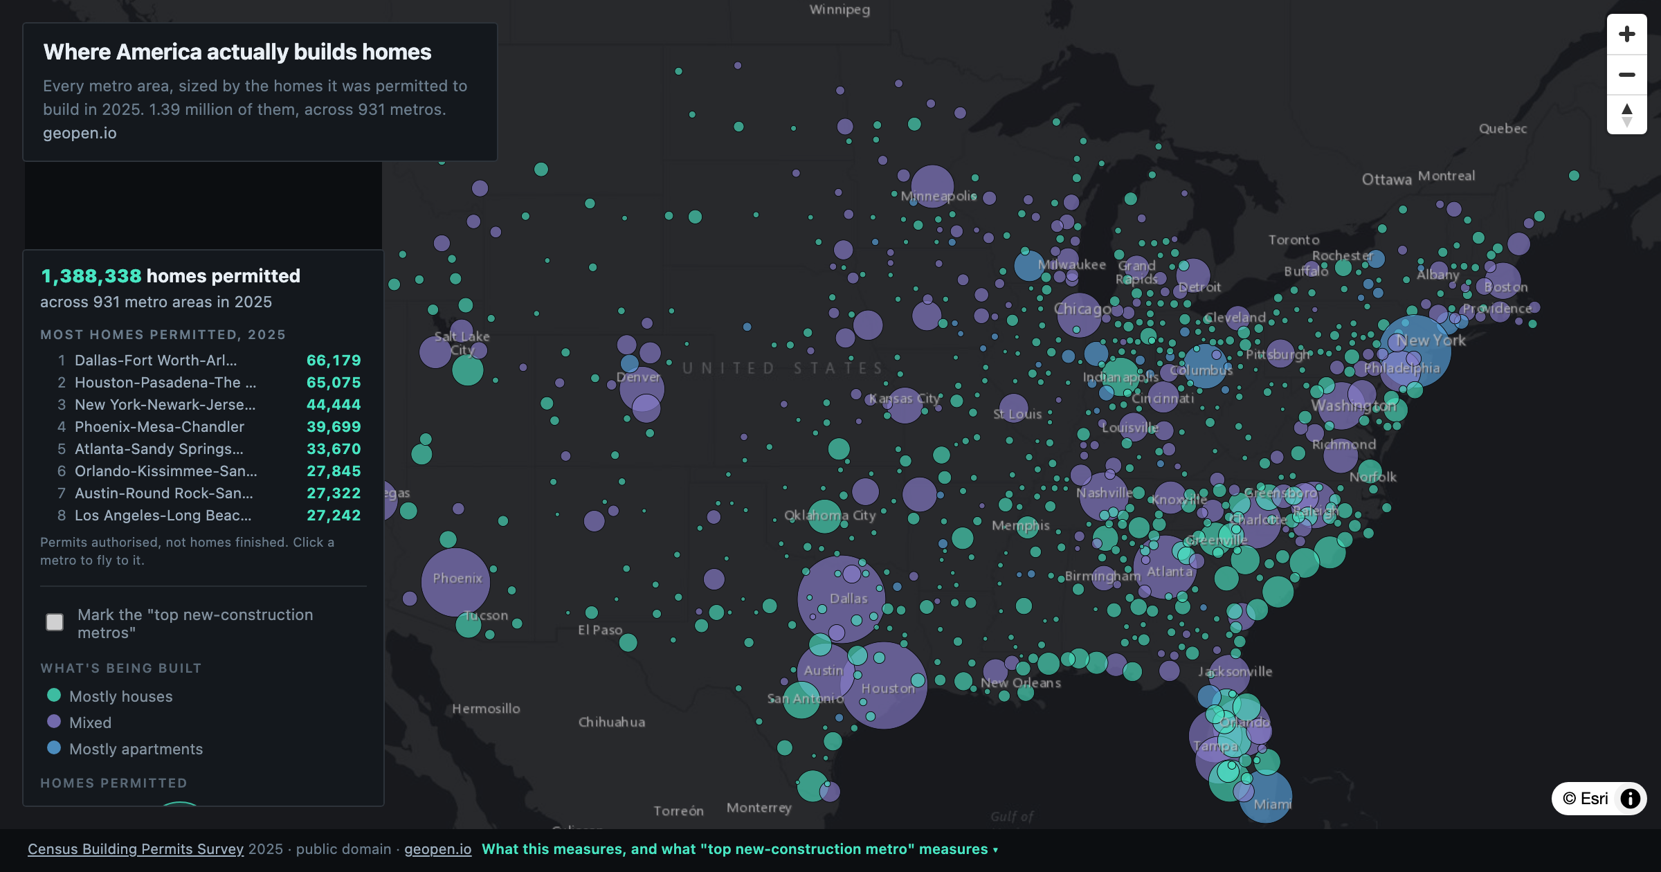Image resolution: width=1661 pixels, height=872 pixels.
Task: Click the Esri attribution label
Action: tap(1585, 799)
